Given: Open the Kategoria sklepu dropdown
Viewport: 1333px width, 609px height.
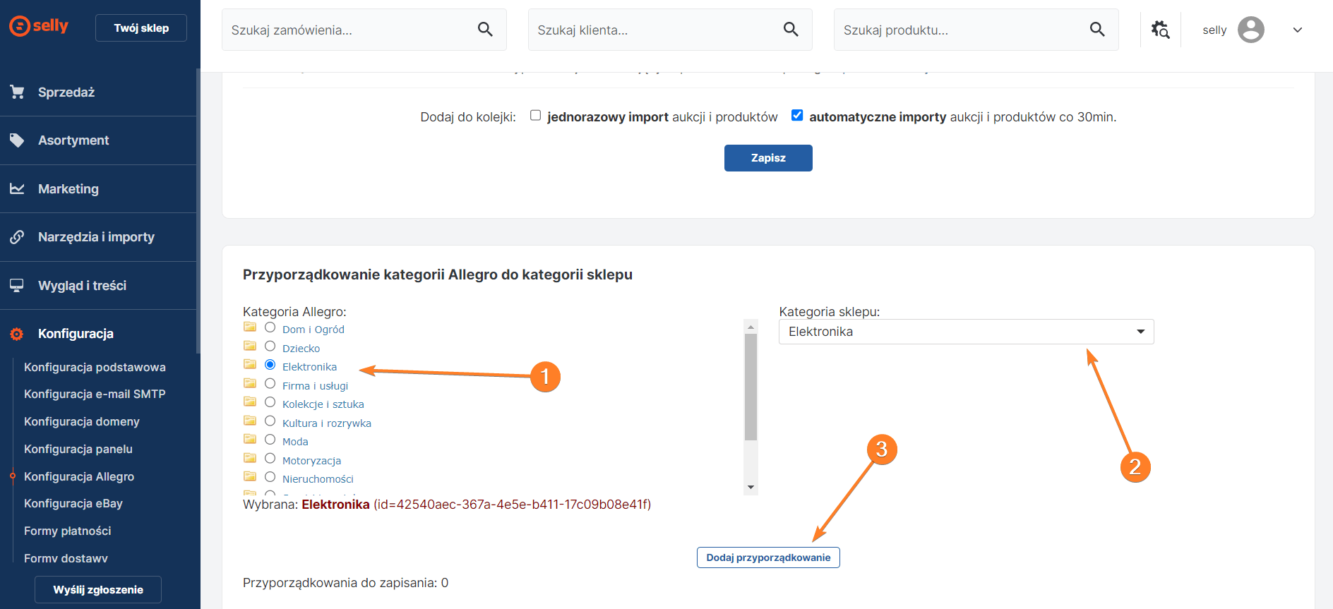Looking at the screenshot, I should point(966,332).
